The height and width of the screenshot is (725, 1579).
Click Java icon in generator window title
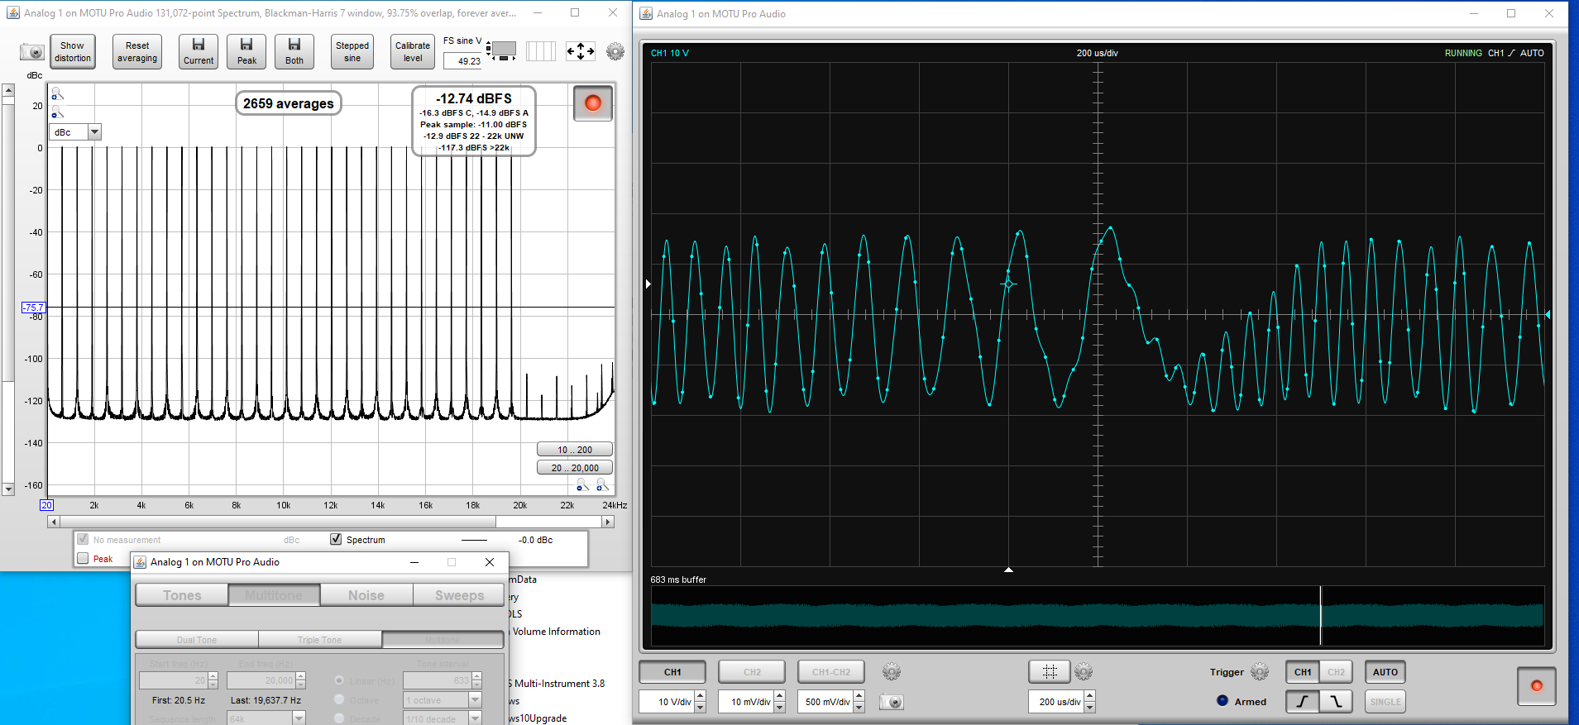coord(140,562)
